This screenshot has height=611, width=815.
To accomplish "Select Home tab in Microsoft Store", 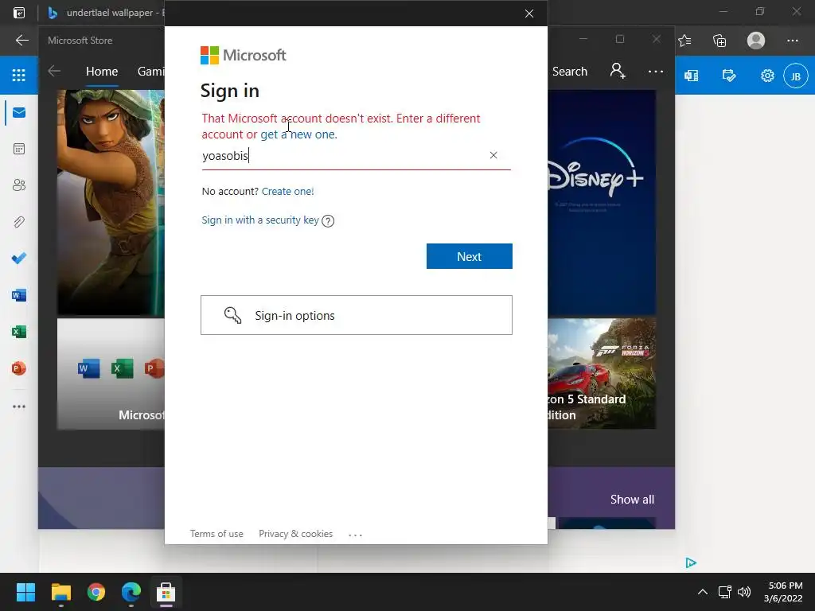I will 102,71.
